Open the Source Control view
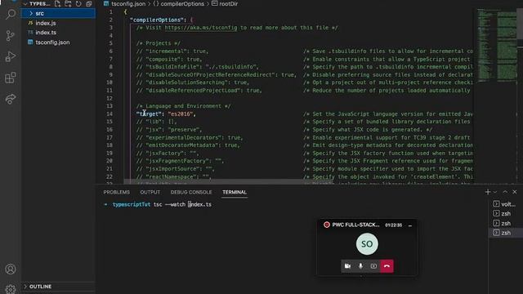 coord(11,35)
